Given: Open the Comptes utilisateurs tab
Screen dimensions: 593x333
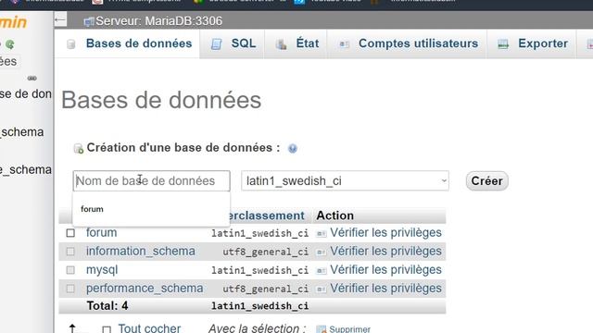Looking at the screenshot, I should point(407,43).
